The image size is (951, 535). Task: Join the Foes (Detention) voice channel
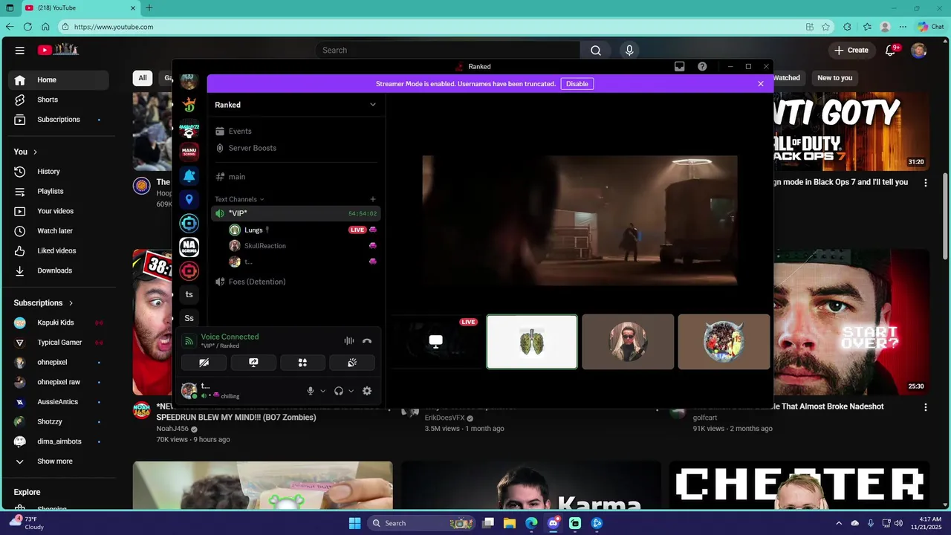tap(295, 282)
